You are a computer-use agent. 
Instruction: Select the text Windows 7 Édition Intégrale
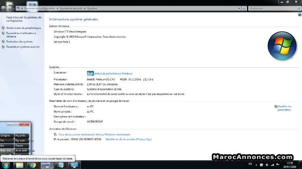70,32
